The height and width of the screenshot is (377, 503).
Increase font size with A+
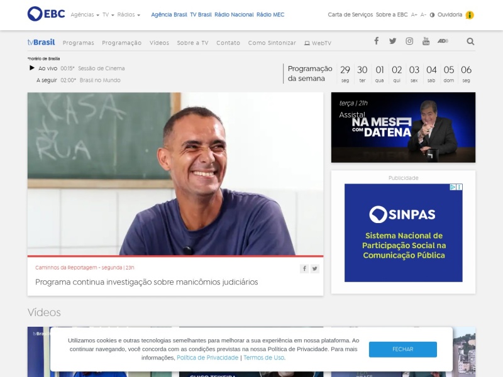click(414, 14)
